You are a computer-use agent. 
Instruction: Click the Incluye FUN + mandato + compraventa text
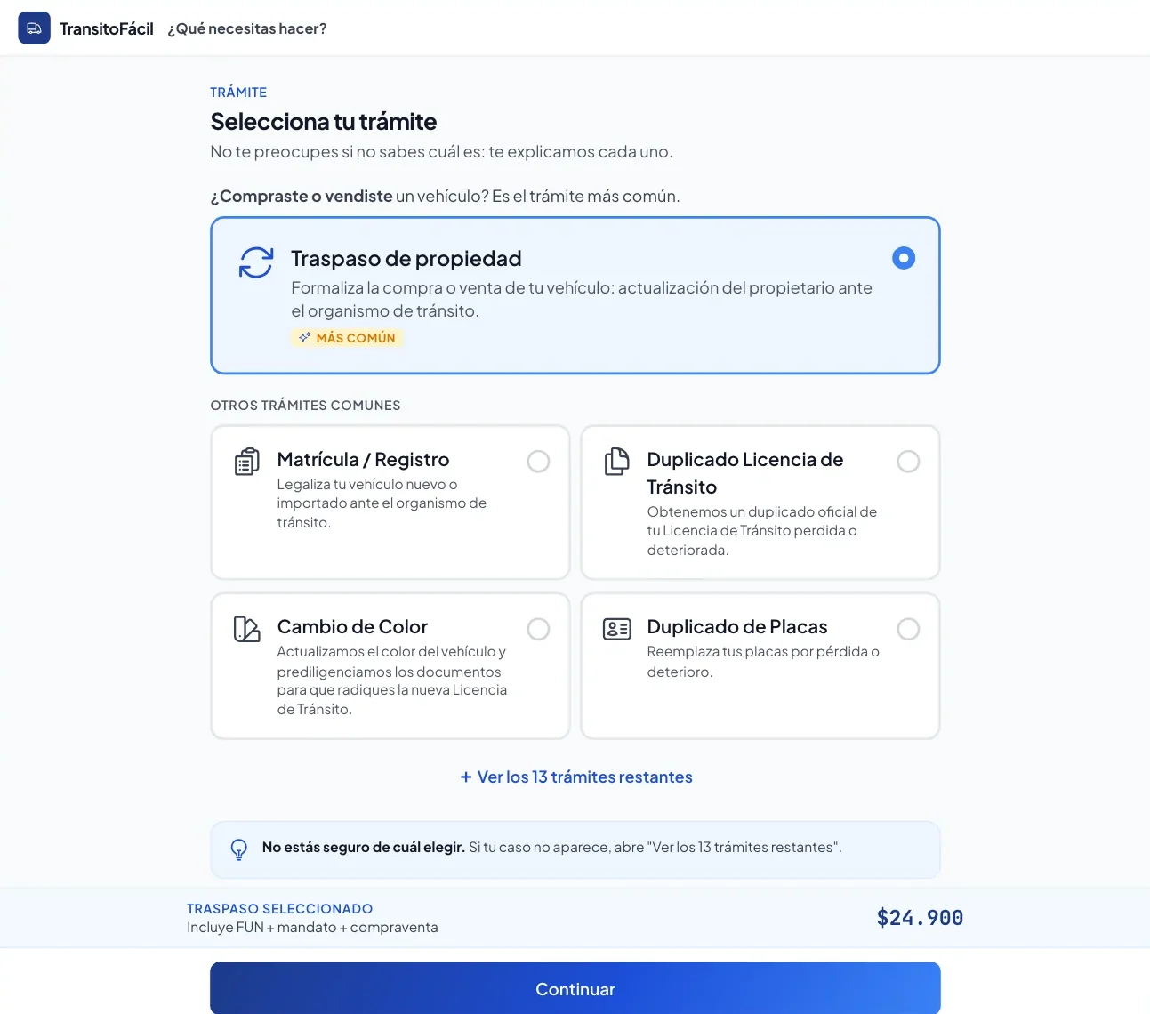(312, 928)
